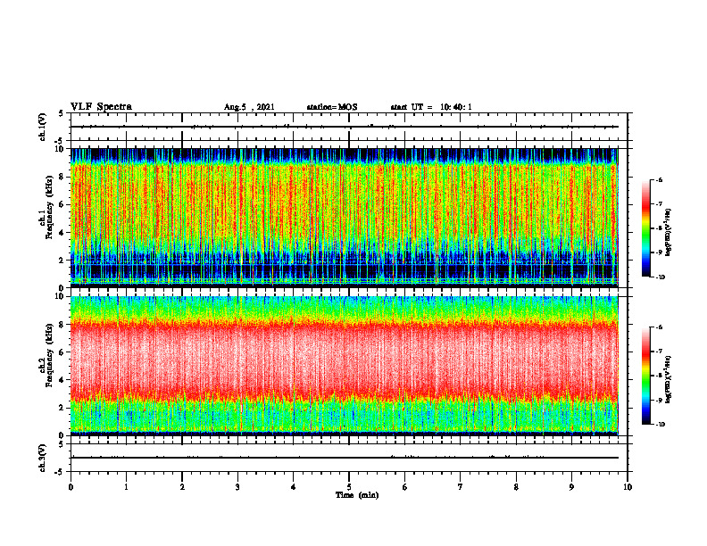Select the "start UT = 10:40: 1" text
Screen dimensions: 707x546
click(x=431, y=107)
